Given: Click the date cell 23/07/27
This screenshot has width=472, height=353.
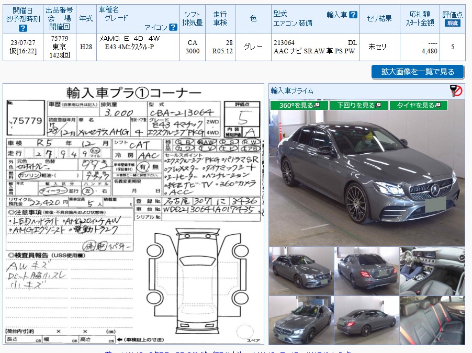Looking at the screenshot, I should (23, 42).
